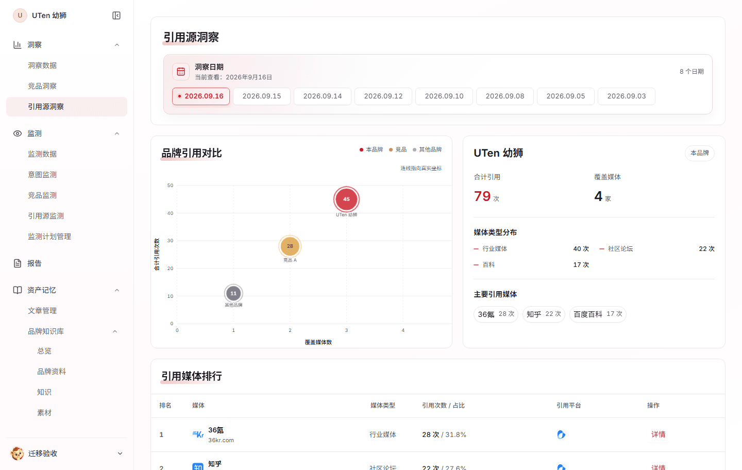
Task: Toggle 竞品 legend in chart
Action: tap(398, 149)
